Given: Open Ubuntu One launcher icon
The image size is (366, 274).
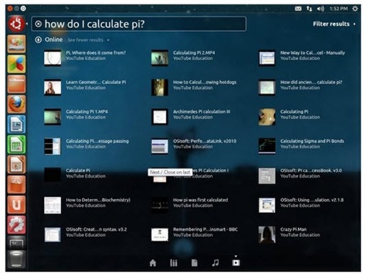Looking at the screenshot, I should point(16,204).
